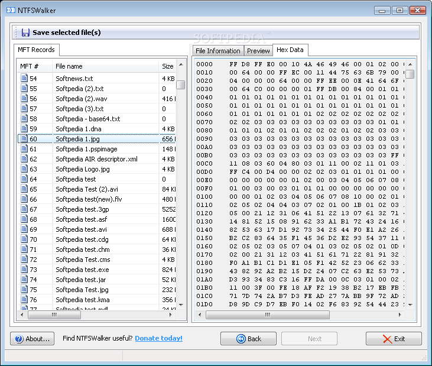Click the file icon of Softpedia 1.dna
Image resolution: width=432 pixels, height=366 pixels.
pos(24,128)
